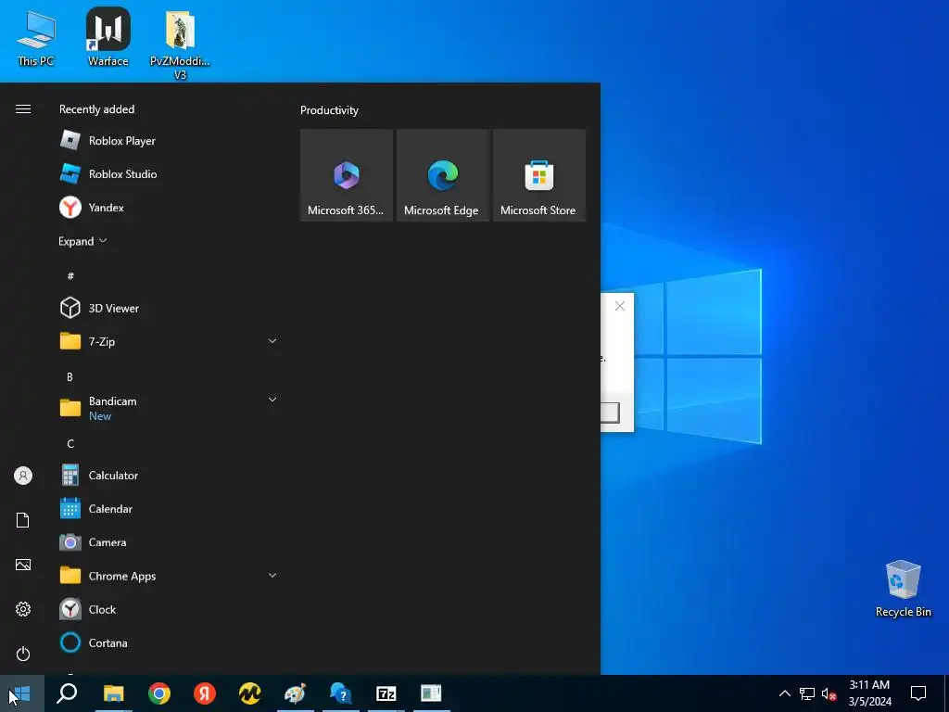Show hidden system tray icons

[x=784, y=693]
